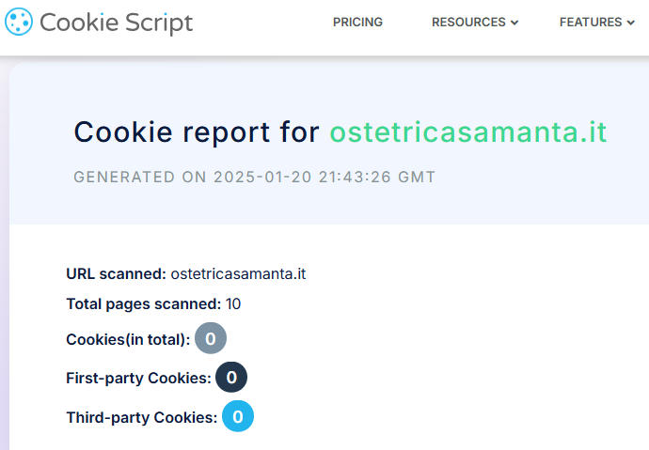This screenshot has width=649, height=450.
Task: Click the dark first-party cookies count badge
Action: tap(231, 378)
